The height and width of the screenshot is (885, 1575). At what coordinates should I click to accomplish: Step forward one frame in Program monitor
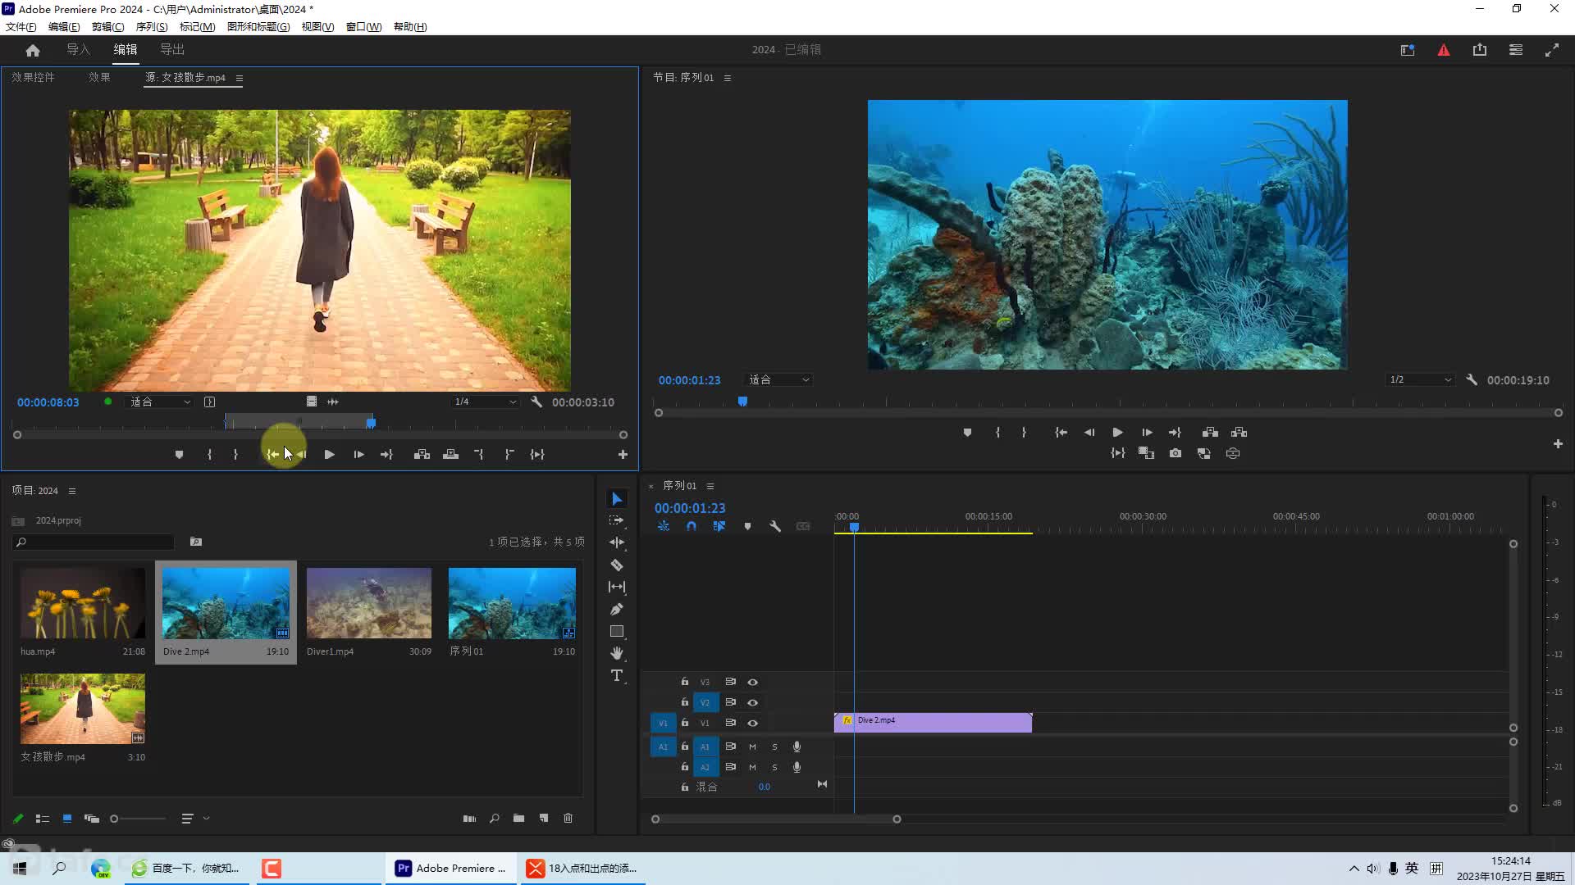[x=1147, y=432]
